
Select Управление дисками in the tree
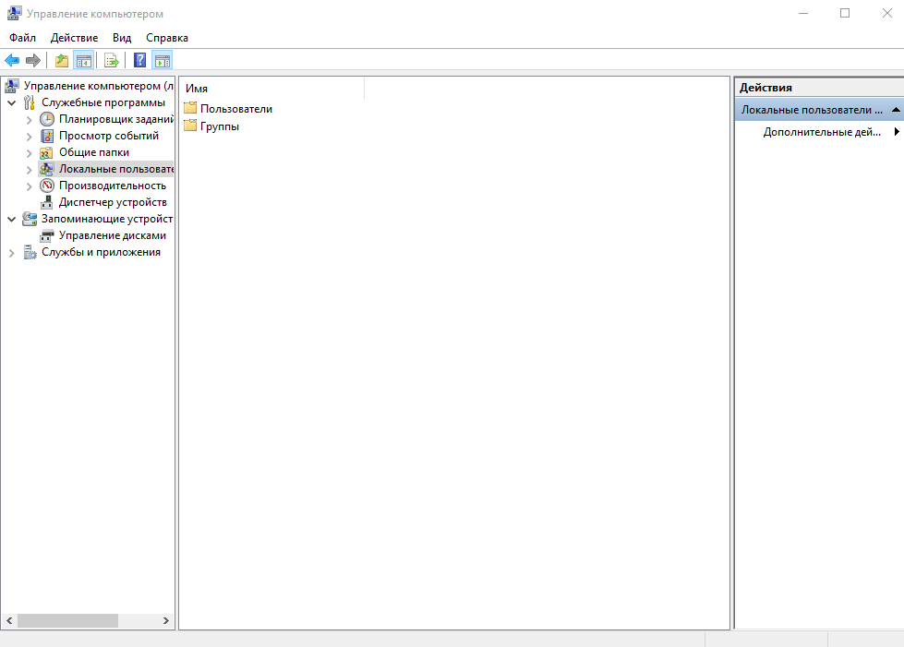tap(113, 235)
